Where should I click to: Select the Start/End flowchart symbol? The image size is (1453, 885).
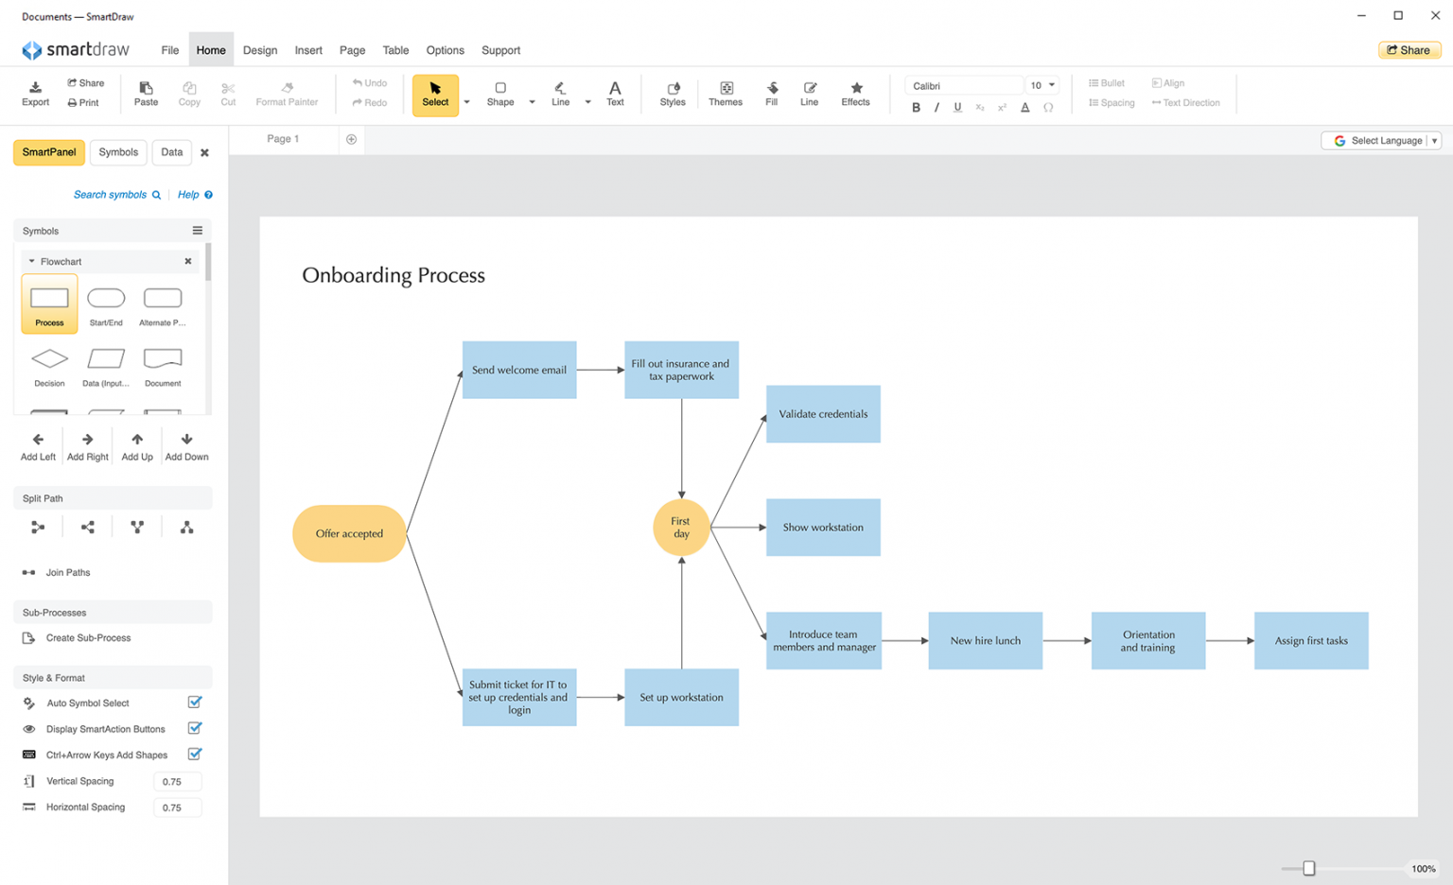point(105,298)
